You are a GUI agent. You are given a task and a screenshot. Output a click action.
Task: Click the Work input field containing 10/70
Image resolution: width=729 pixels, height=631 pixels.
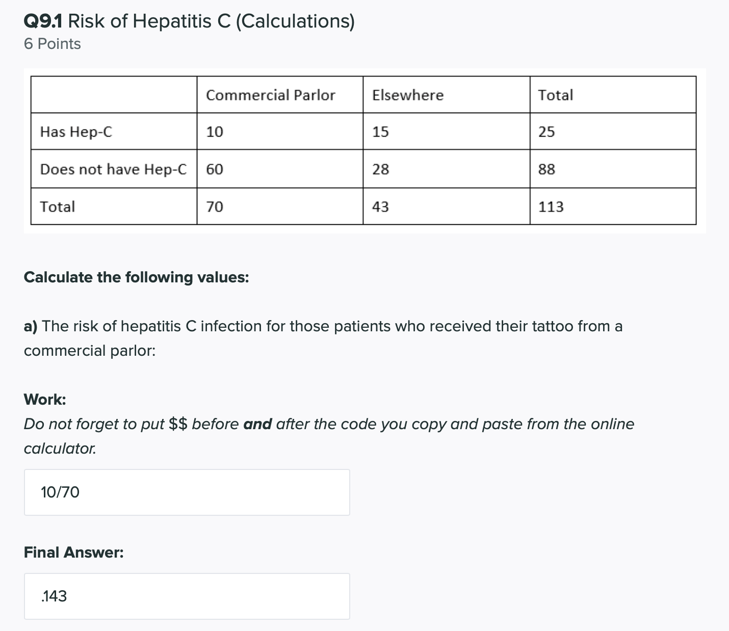[x=187, y=492]
